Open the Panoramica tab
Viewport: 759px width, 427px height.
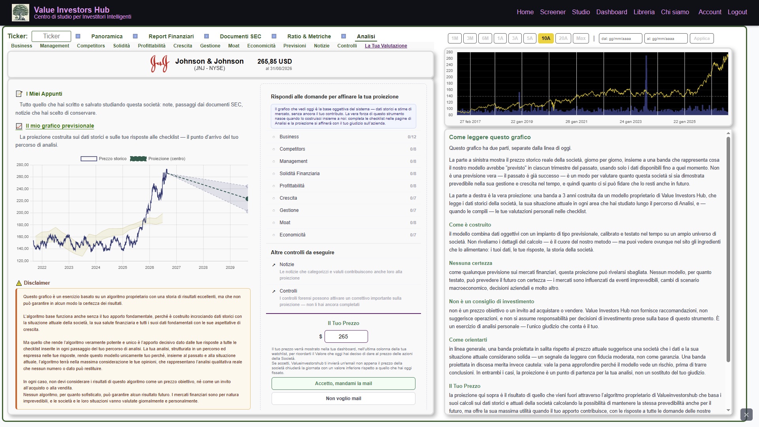[x=107, y=36]
